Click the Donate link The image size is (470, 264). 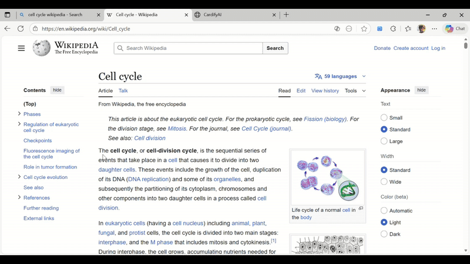382,48
